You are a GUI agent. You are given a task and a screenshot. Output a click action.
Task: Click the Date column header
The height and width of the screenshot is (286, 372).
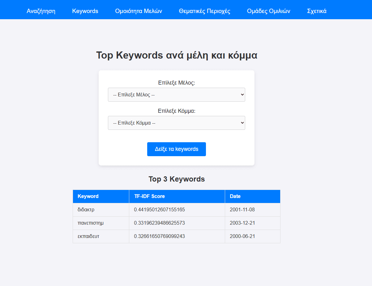pyautogui.click(x=253, y=196)
